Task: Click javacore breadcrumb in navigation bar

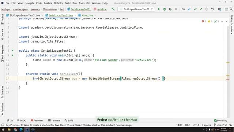Action: (x=35, y=9)
